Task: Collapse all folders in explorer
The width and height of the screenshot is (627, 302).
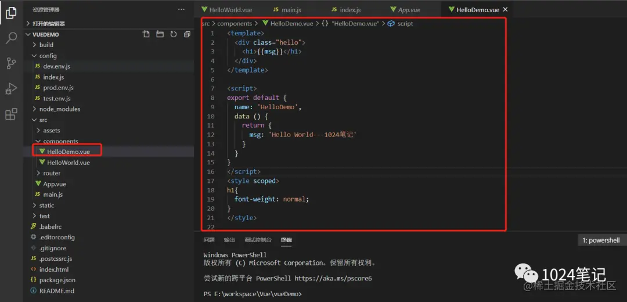Action: [187, 34]
